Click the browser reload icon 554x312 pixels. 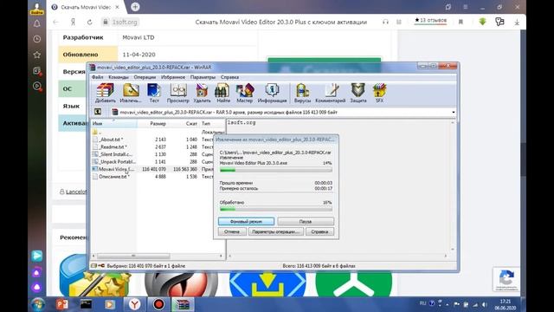coord(90,22)
